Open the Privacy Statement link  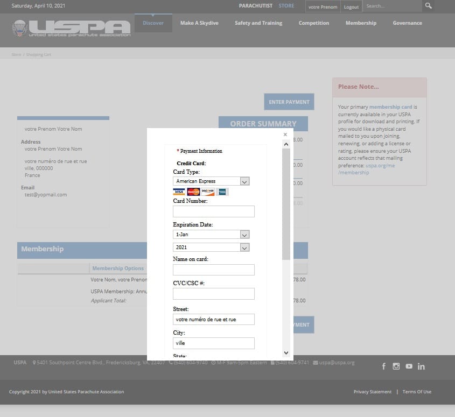click(x=372, y=392)
